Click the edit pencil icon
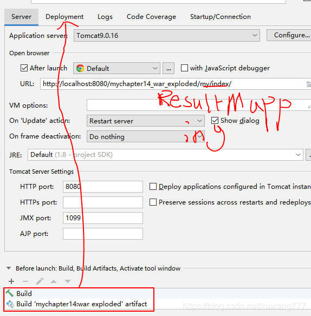This screenshot has height=316, width=311. [40, 281]
